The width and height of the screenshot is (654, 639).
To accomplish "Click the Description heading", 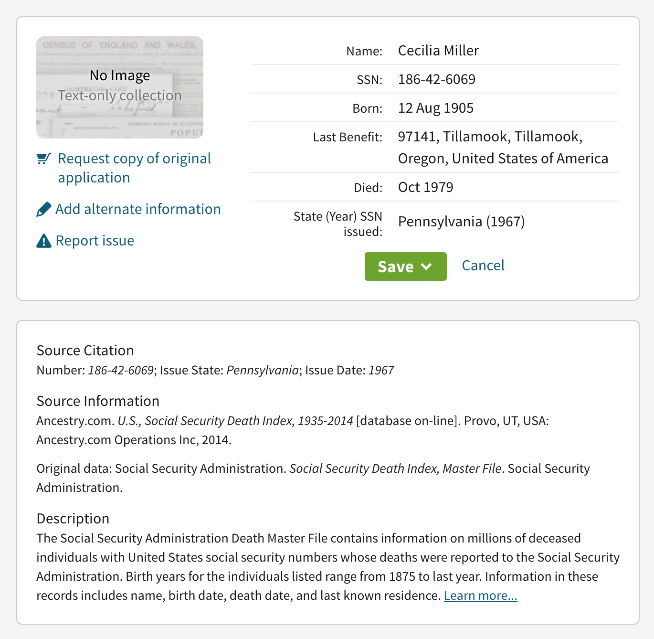I will (x=73, y=519).
